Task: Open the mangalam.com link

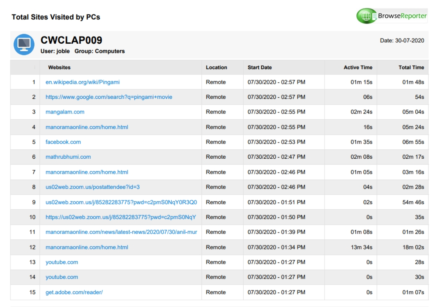Action: [x=65, y=112]
